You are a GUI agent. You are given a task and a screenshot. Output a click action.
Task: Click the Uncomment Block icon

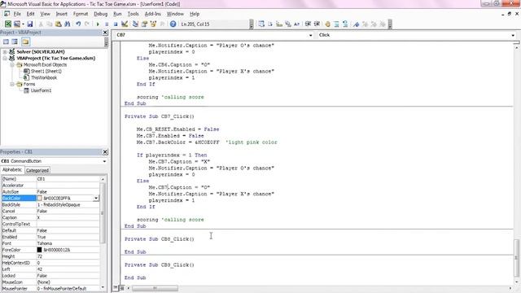coord(345,24)
